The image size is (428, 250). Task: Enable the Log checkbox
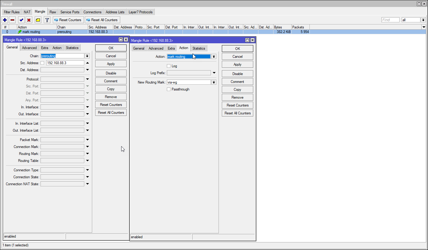tap(169, 66)
